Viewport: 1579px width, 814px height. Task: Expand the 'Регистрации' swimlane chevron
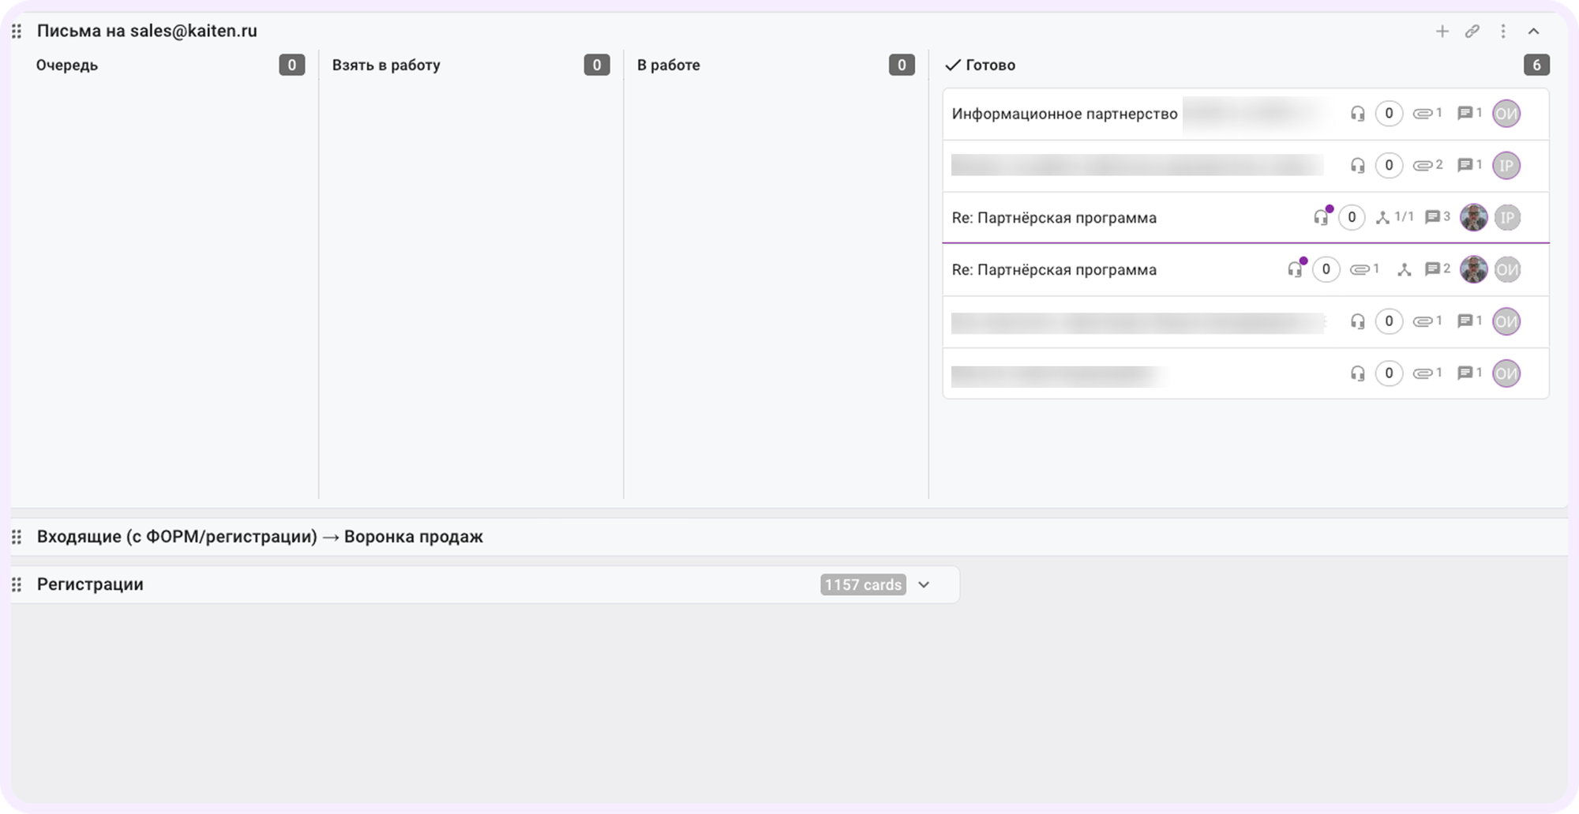(x=925, y=584)
